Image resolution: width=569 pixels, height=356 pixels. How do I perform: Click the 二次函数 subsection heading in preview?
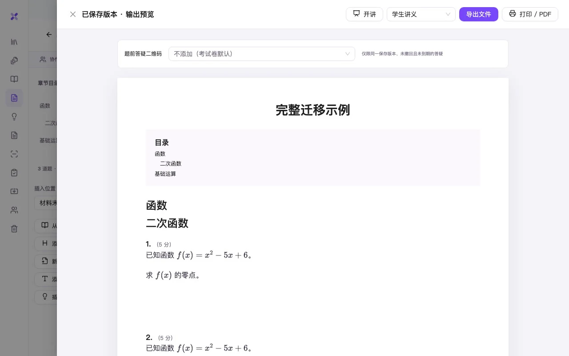(167, 223)
